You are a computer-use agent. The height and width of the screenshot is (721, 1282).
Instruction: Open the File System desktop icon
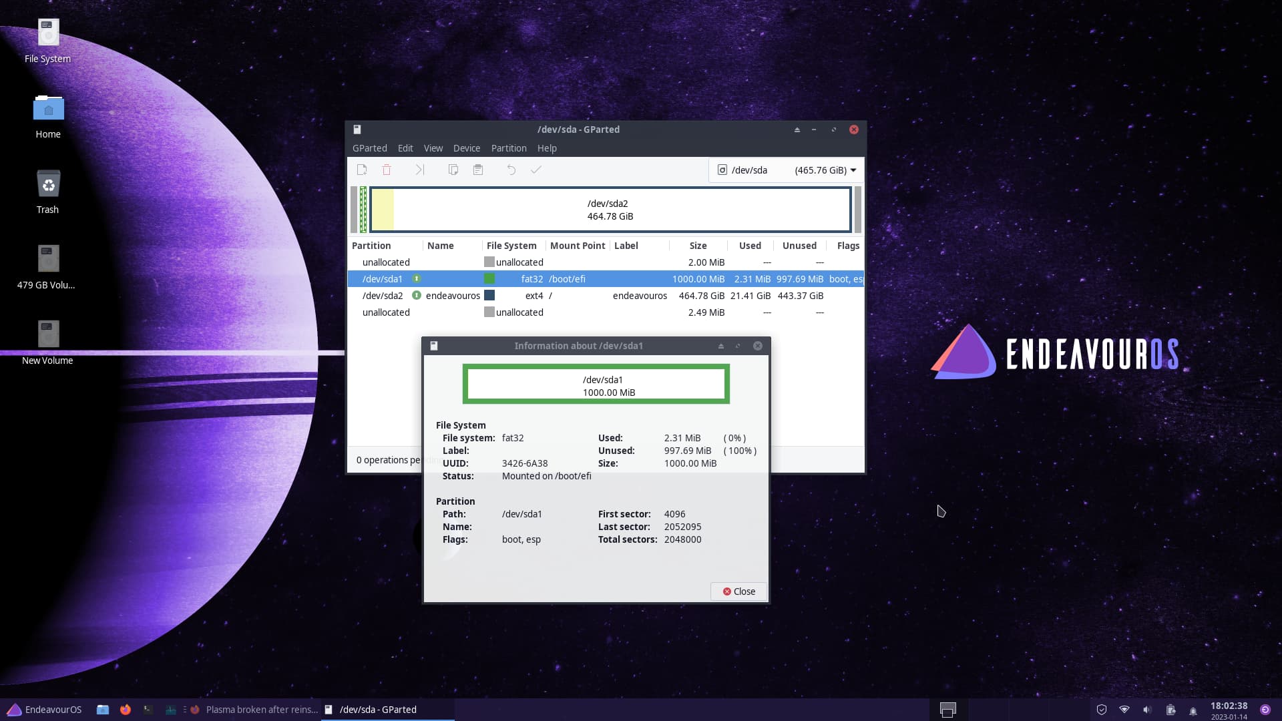(47, 41)
